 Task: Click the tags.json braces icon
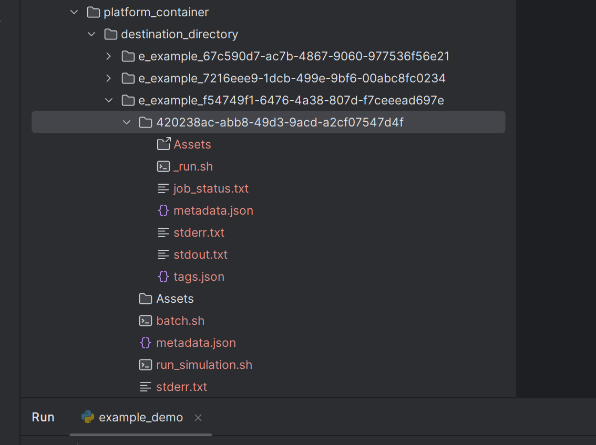pos(163,277)
